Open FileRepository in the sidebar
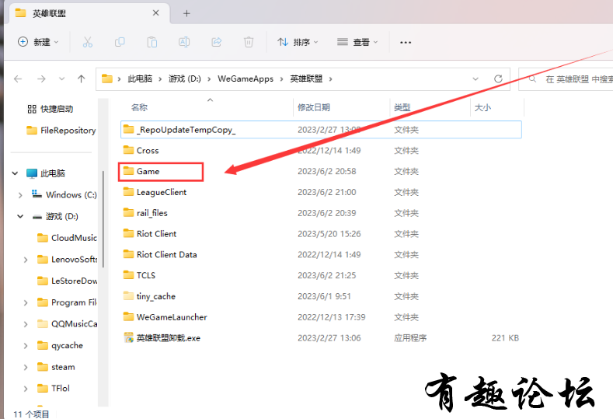 (x=61, y=131)
